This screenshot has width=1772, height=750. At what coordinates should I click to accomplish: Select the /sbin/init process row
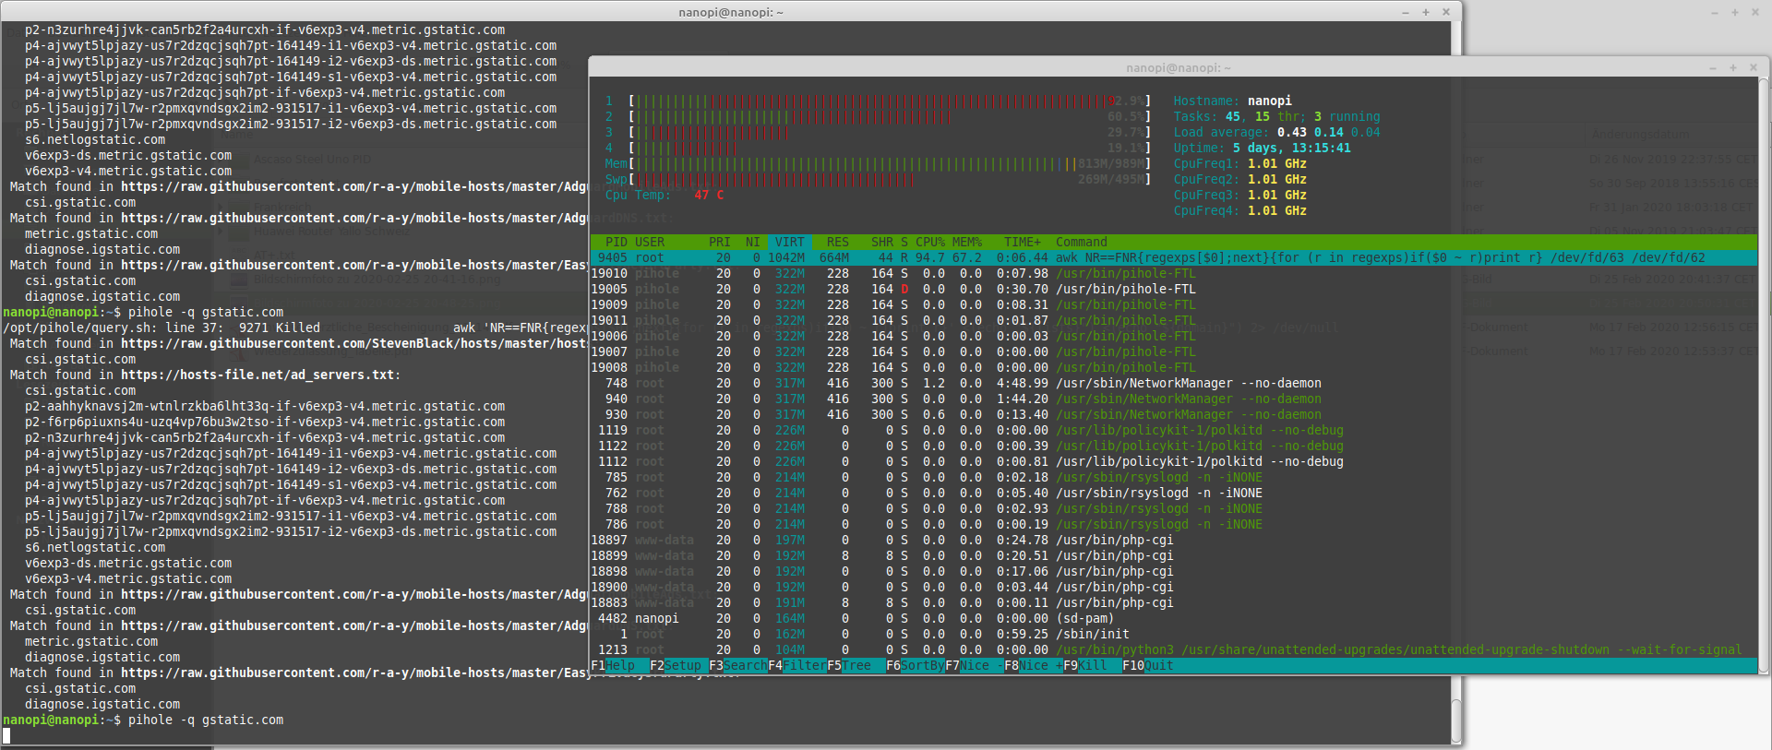(1173, 635)
